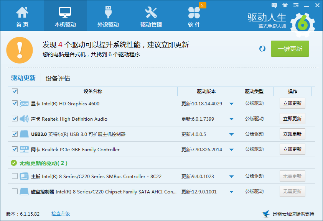Expand version dropdown for 7.90.826.2014

tap(232, 149)
